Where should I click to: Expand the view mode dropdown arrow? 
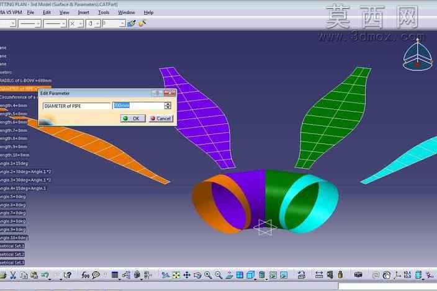point(266,279)
